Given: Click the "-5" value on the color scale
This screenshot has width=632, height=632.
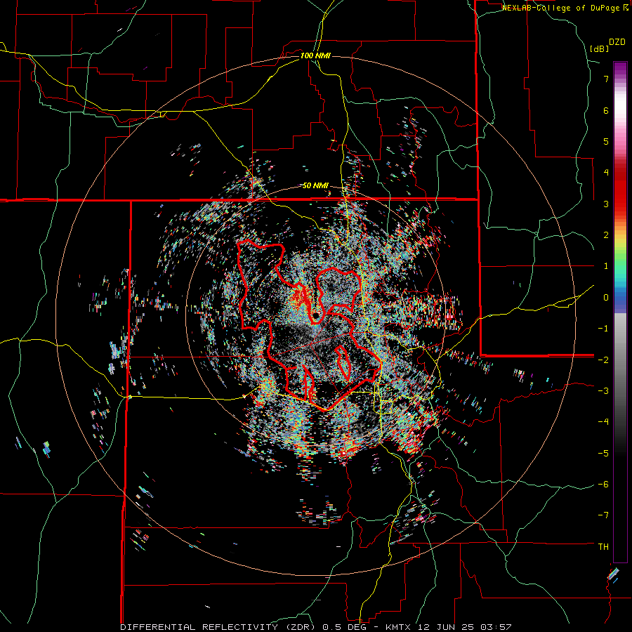Looking at the screenshot, I should 603,454.
